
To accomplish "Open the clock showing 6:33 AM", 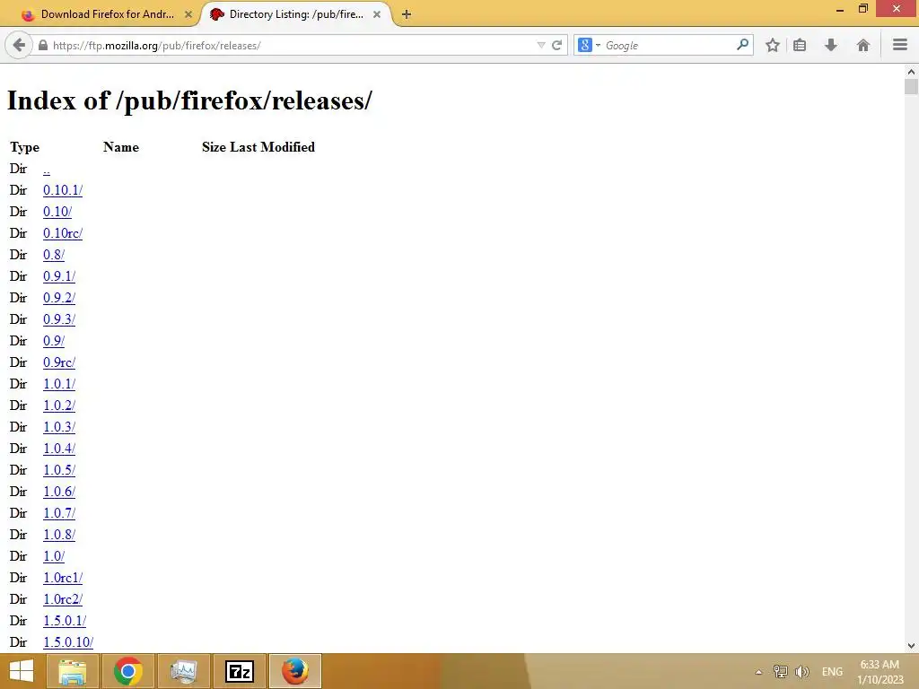I will (x=880, y=671).
